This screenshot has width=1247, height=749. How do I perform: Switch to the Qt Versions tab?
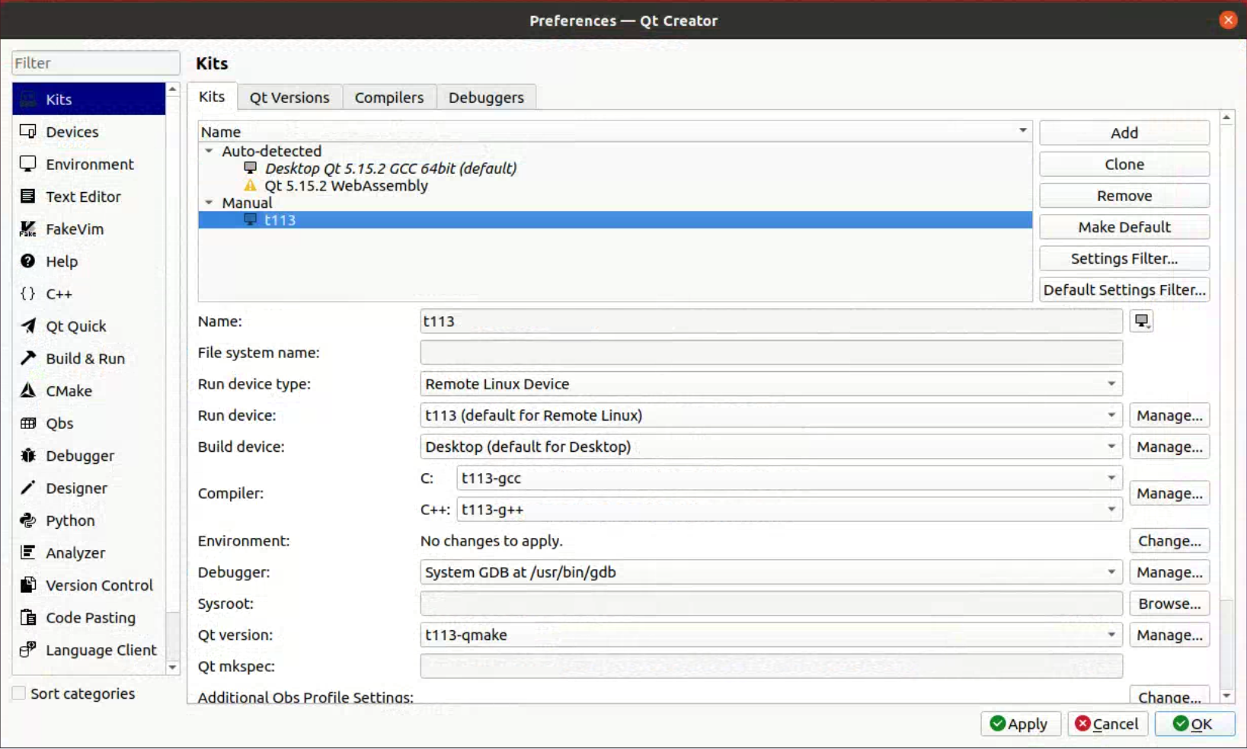click(289, 97)
